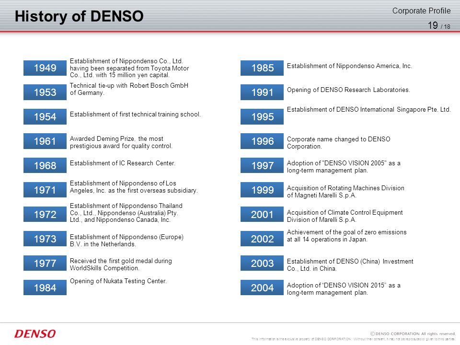Click the 1996 year box
Screen dimensions: 460x345
262,141
